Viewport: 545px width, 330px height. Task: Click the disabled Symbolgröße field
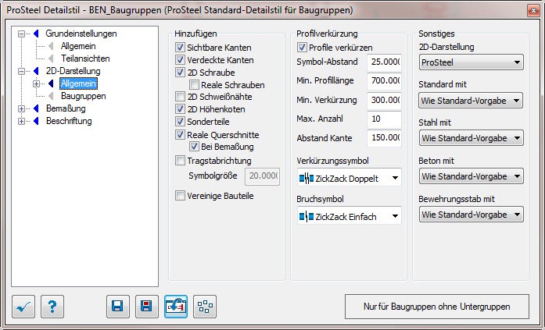[263, 176]
